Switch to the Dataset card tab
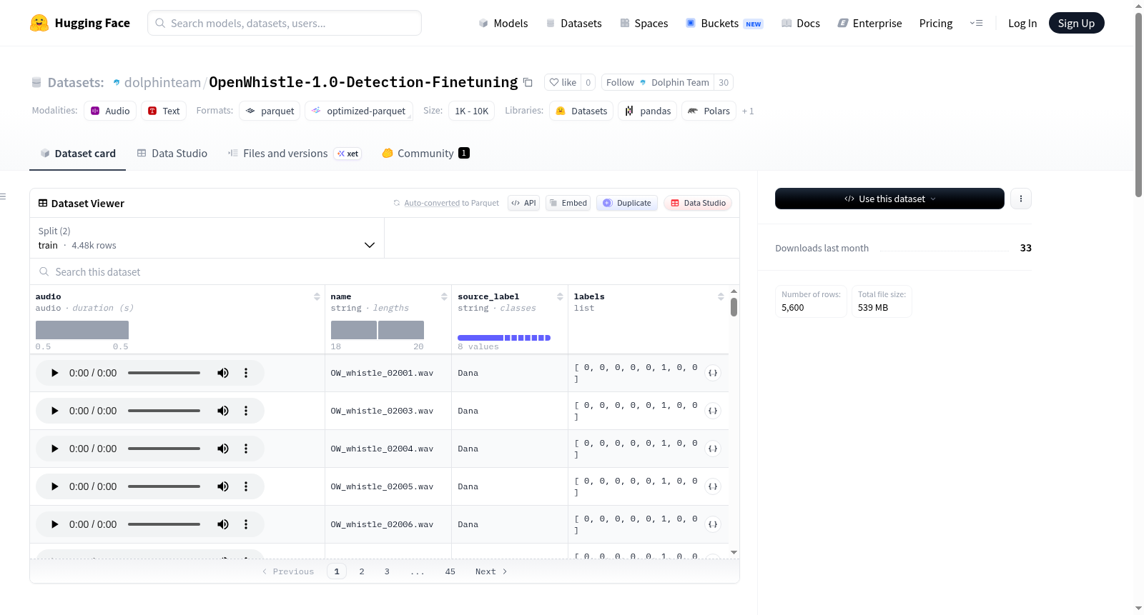This screenshot has height=615, width=1144. click(78, 153)
